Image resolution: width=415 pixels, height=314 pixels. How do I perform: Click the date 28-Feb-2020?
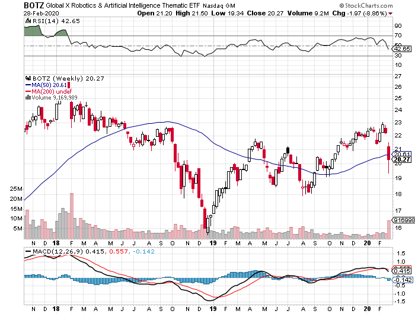41,13
